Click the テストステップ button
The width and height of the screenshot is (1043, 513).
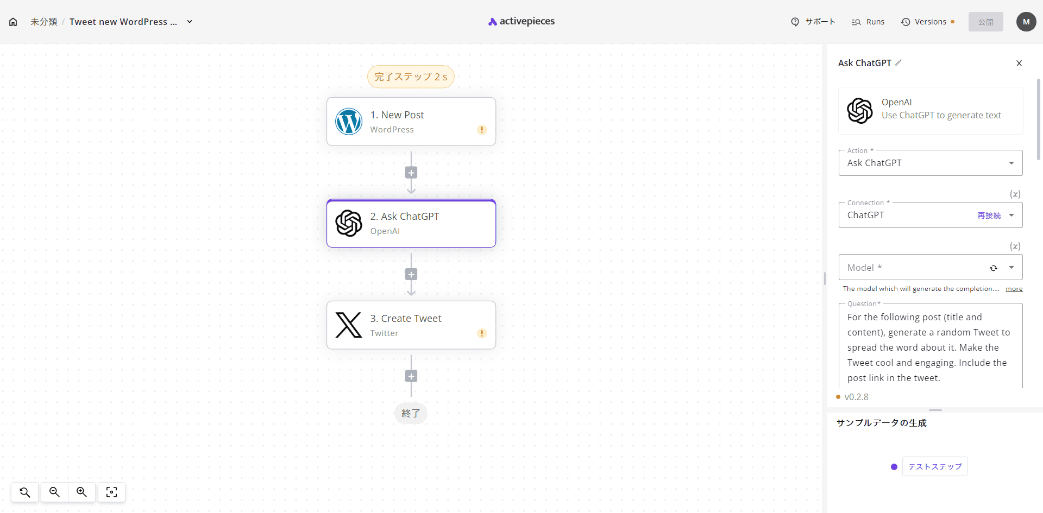tap(934, 466)
